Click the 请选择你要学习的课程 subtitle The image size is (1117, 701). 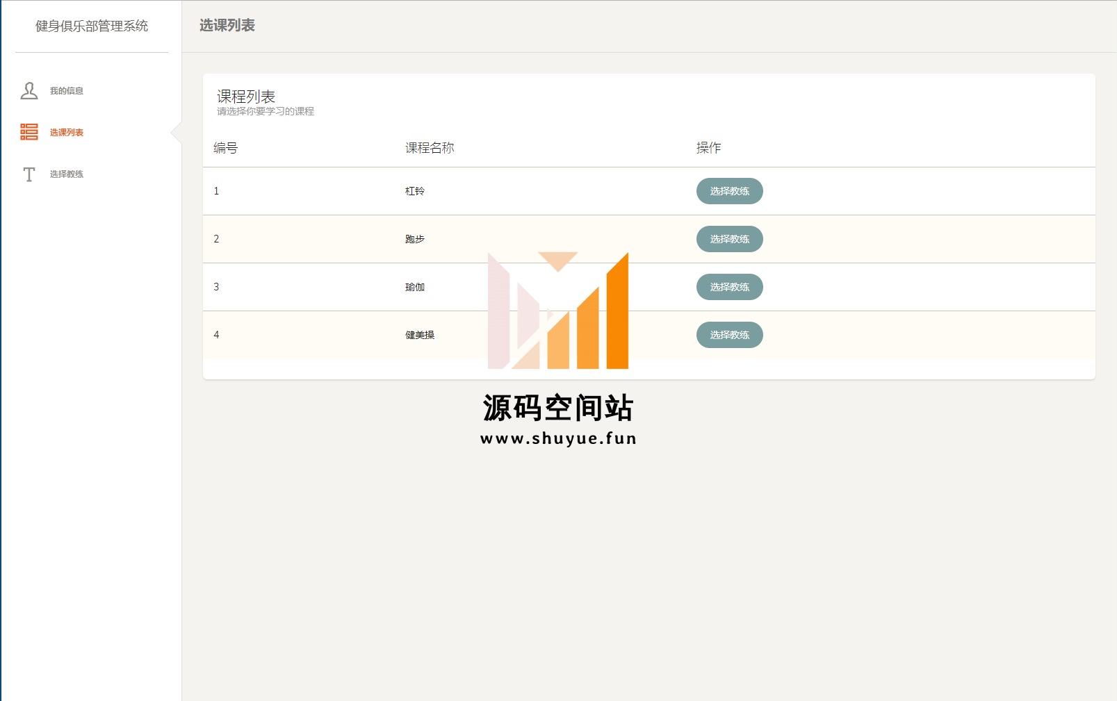[x=266, y=111]
